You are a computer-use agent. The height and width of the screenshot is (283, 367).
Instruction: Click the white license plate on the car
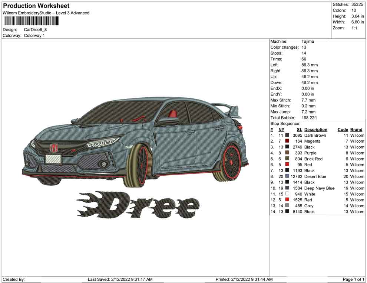(x=53, y=159)
